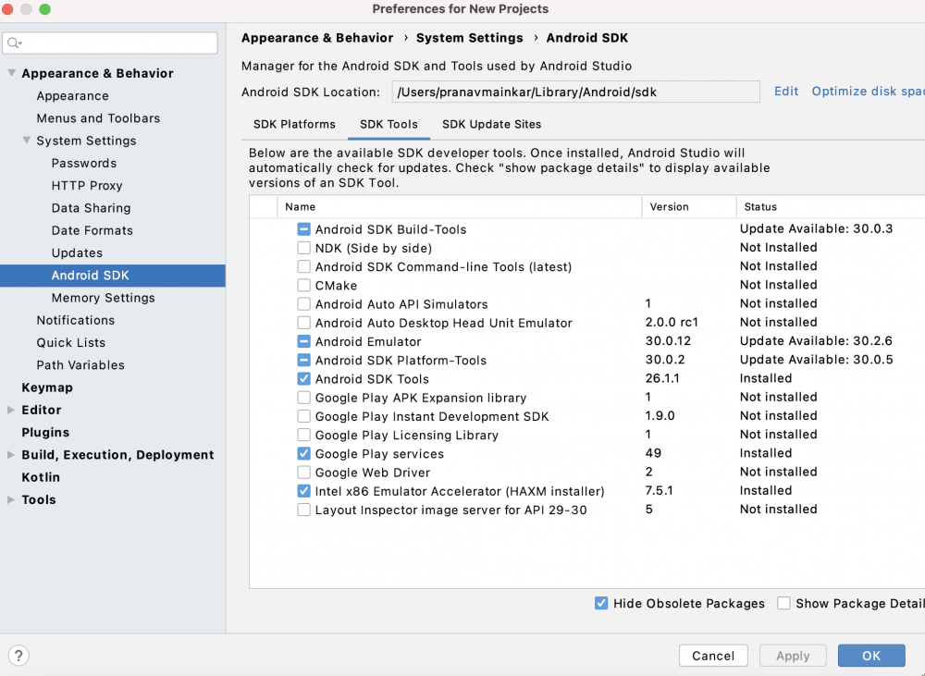Open Memory Settings in the sidebar
This screenshot has width=925, height=676.
[x=104, y=298]
